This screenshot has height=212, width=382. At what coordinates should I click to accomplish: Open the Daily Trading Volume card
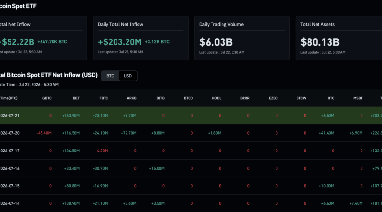click(242, 38)
